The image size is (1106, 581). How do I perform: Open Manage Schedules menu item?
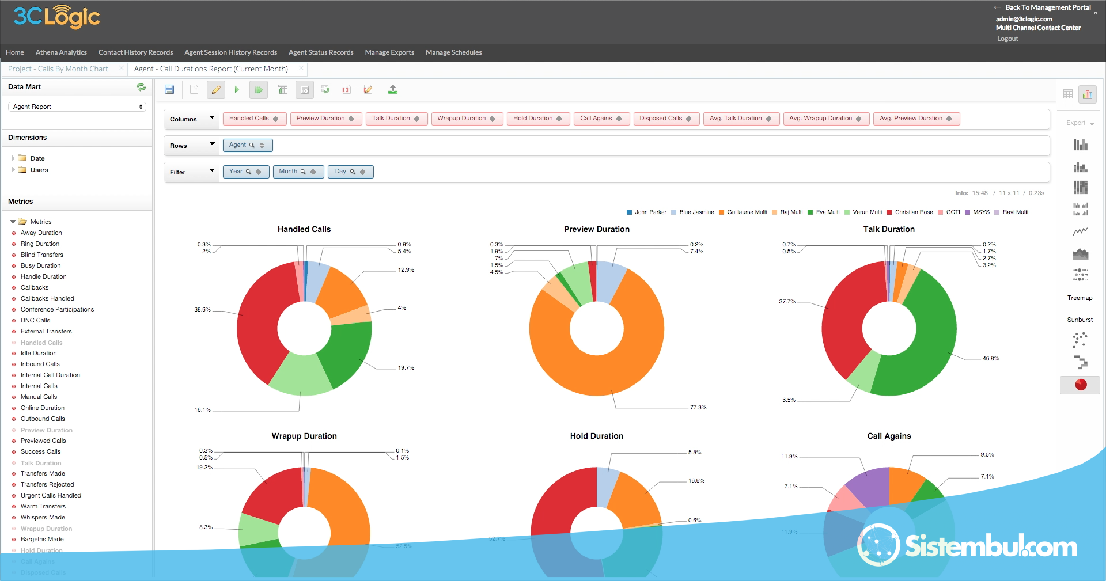454,52
